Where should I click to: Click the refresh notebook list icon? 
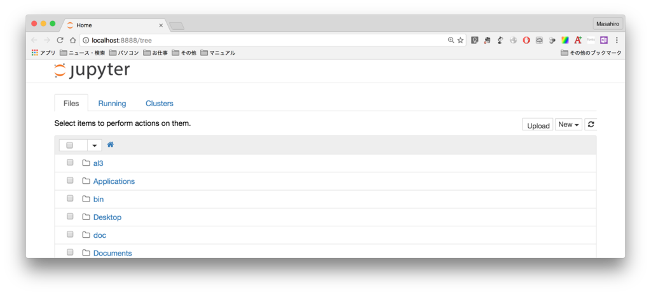coord(591,125)
